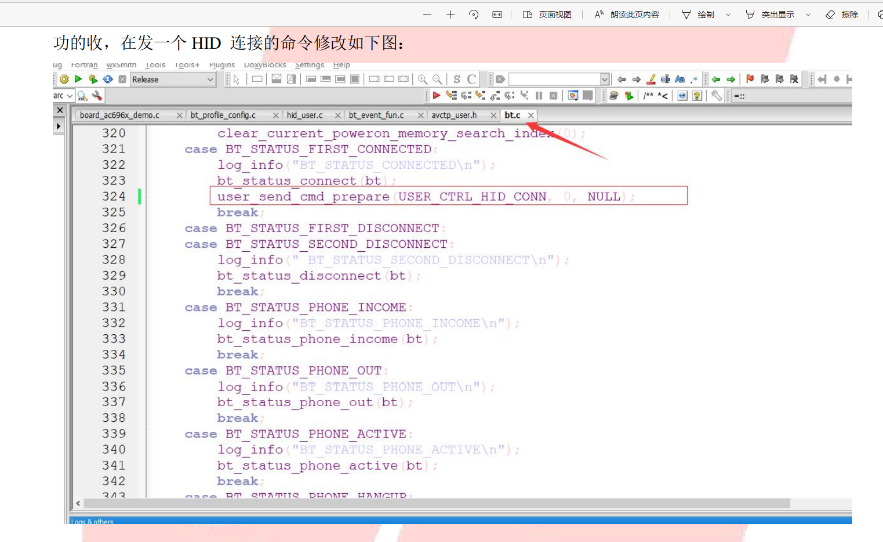Click the debugger pause icon
883x542 pixels.
[539, 96]
